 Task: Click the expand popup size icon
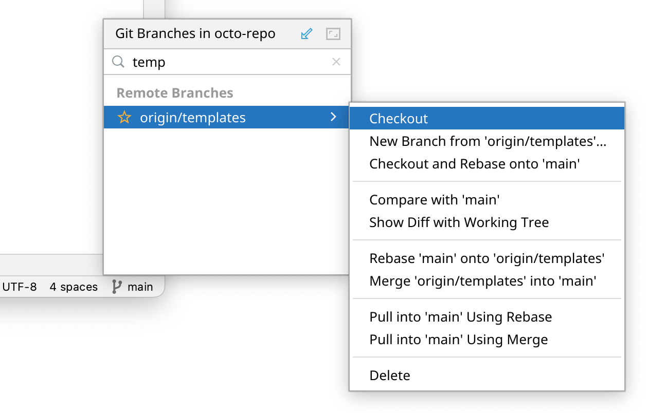click(x=333, y=34)
